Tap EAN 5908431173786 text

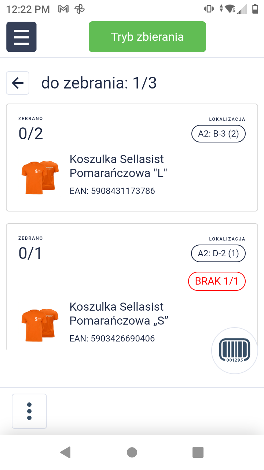point(112,191)
